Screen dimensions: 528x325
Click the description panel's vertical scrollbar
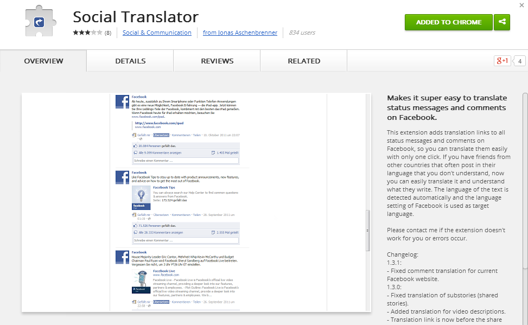point(525,181)
